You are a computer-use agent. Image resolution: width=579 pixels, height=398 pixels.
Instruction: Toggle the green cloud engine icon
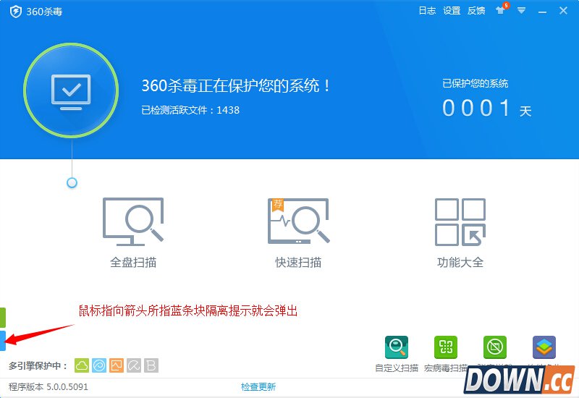(x=82, y=365)
